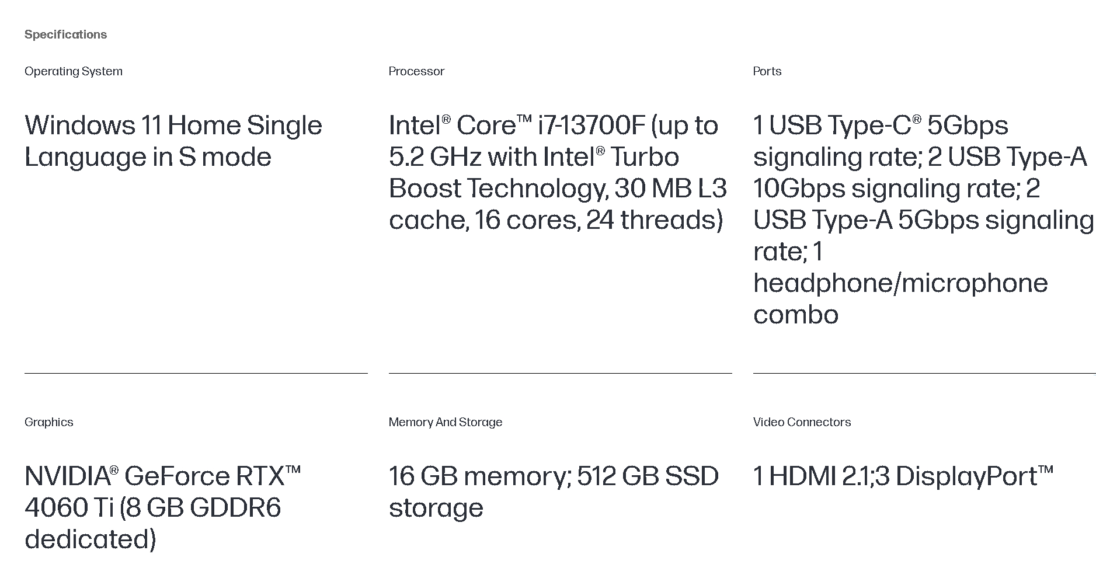Click the 16 GB memory 512 GB SSD text
Image resolution: width=1096 pixels, height=585 pixels.
click(554, 492)
